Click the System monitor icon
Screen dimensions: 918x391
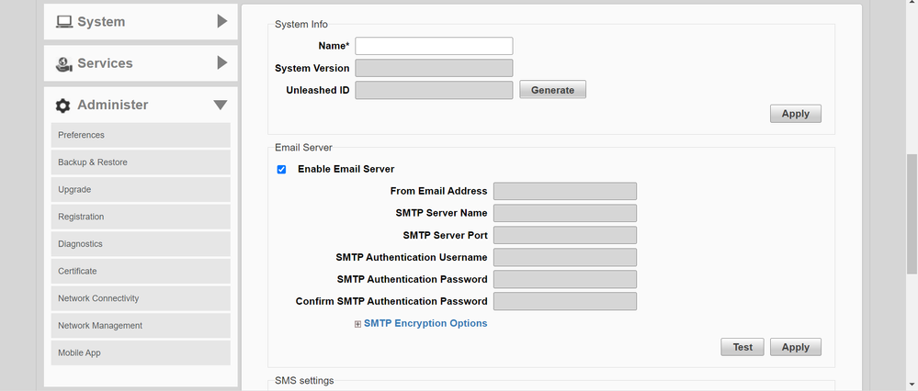point(63,21)
